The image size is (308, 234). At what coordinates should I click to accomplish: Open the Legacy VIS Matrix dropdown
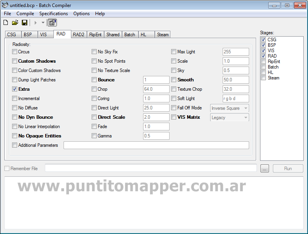229,118
